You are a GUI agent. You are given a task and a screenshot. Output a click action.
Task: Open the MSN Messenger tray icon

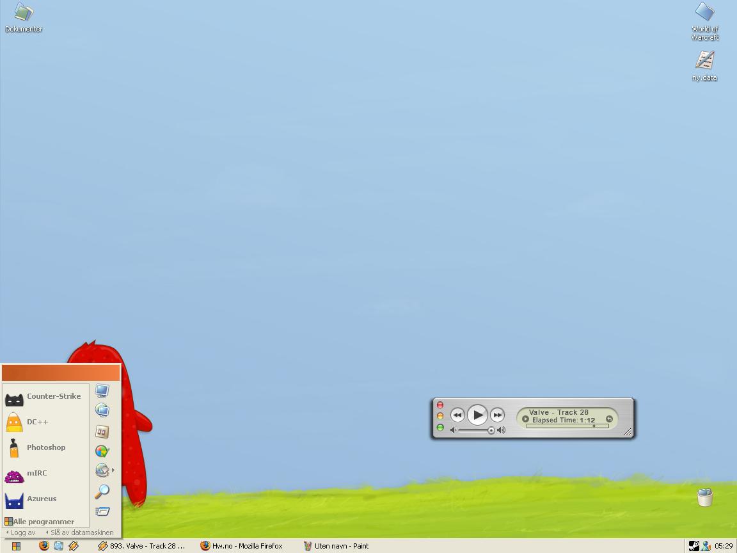click(706, 546)
